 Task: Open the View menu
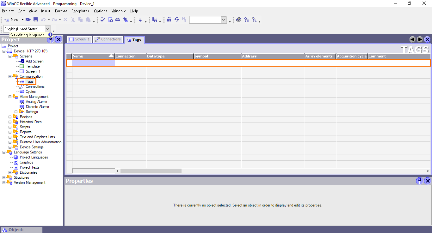coord(33,11)
